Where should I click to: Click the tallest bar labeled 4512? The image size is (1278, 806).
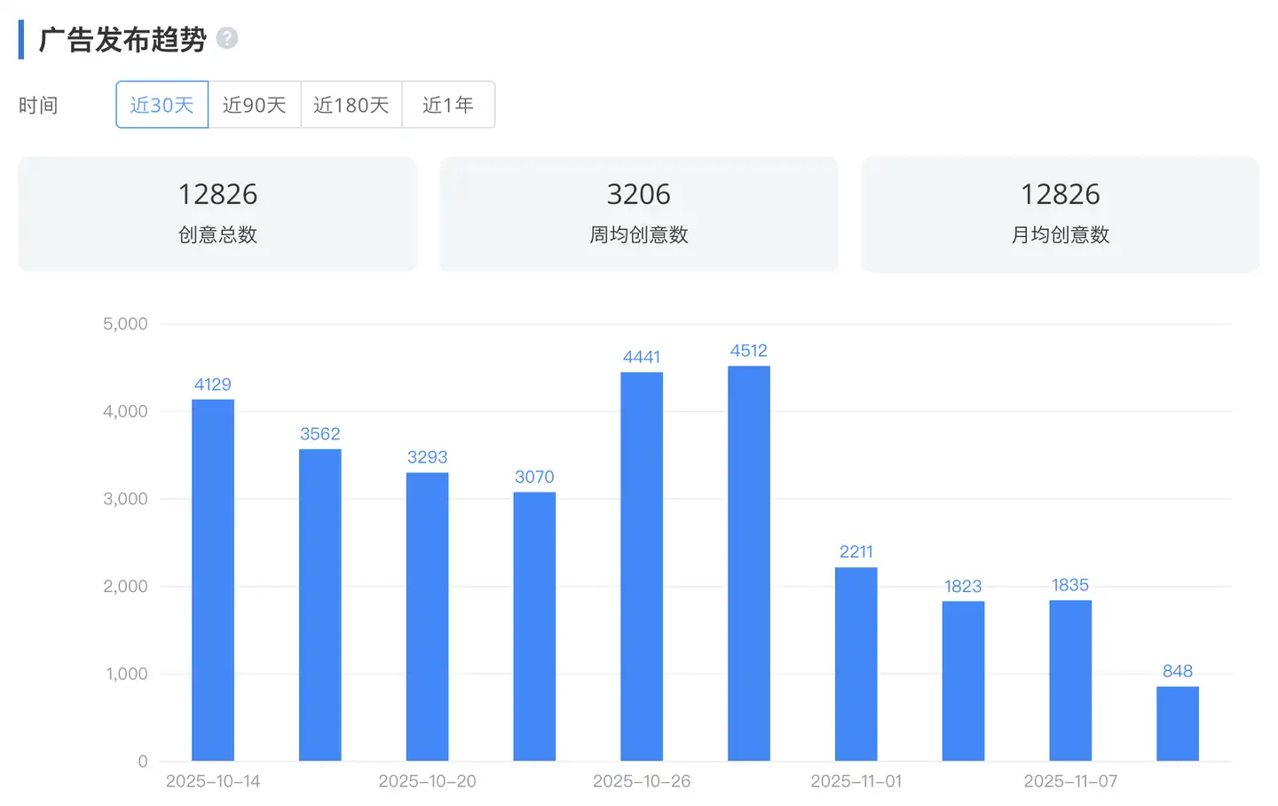749,564
